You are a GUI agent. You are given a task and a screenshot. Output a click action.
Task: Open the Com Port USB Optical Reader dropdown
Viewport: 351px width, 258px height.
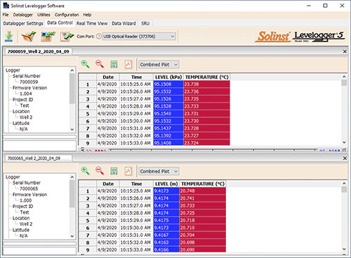(x=139, y=37)
